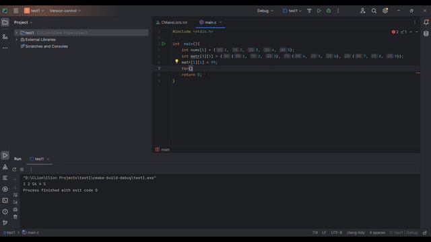Click test1 | Debug status bar entry
Screen dimensions: 431x242
(403, 233)
